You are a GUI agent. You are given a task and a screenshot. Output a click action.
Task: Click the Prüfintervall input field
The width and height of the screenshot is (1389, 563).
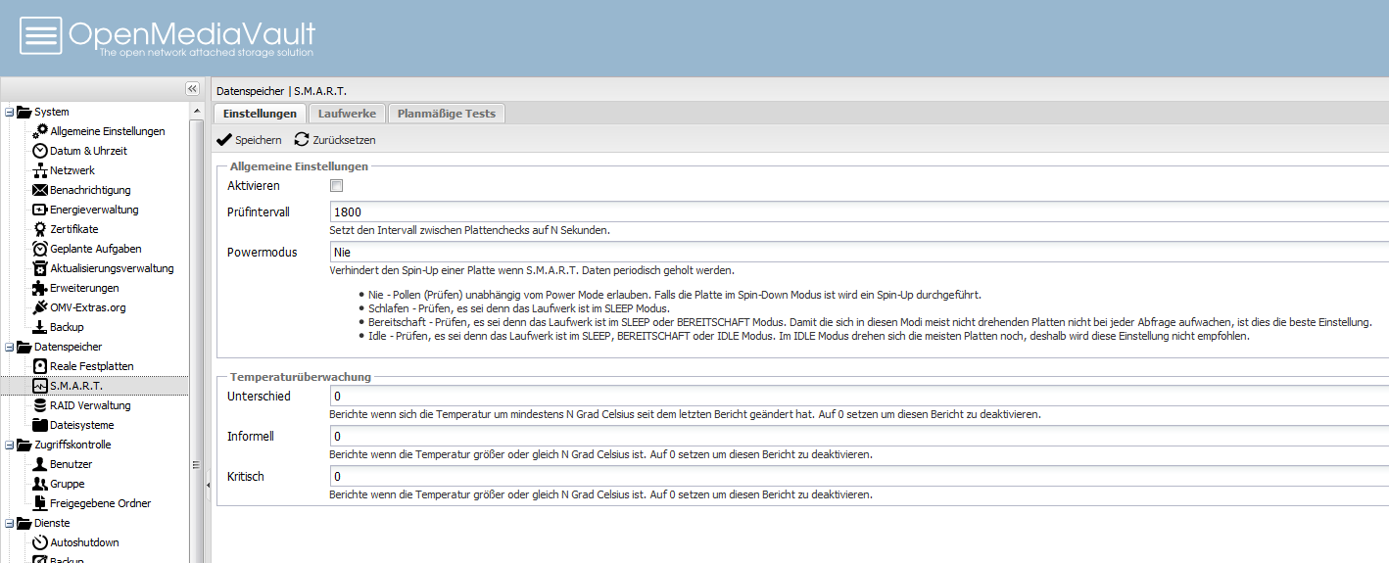point(859,211)
